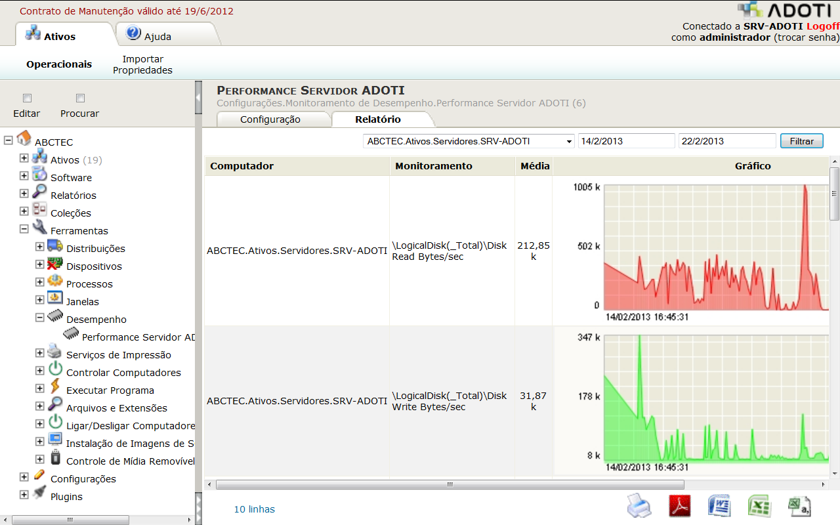Click the end date field 22/2/2013

(727, 141)
